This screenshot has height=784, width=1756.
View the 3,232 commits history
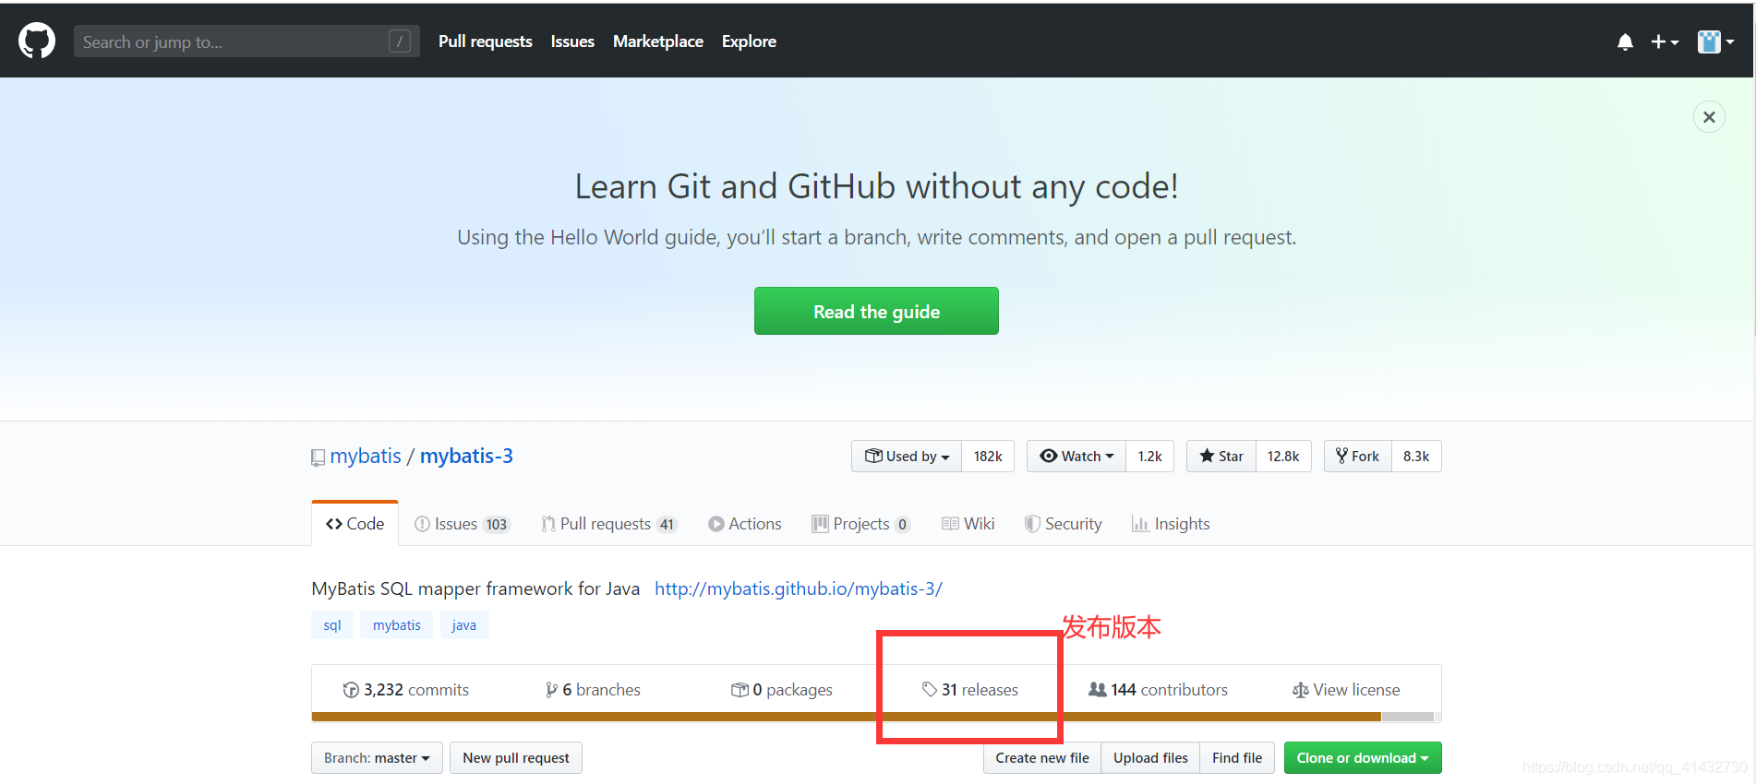405,690
